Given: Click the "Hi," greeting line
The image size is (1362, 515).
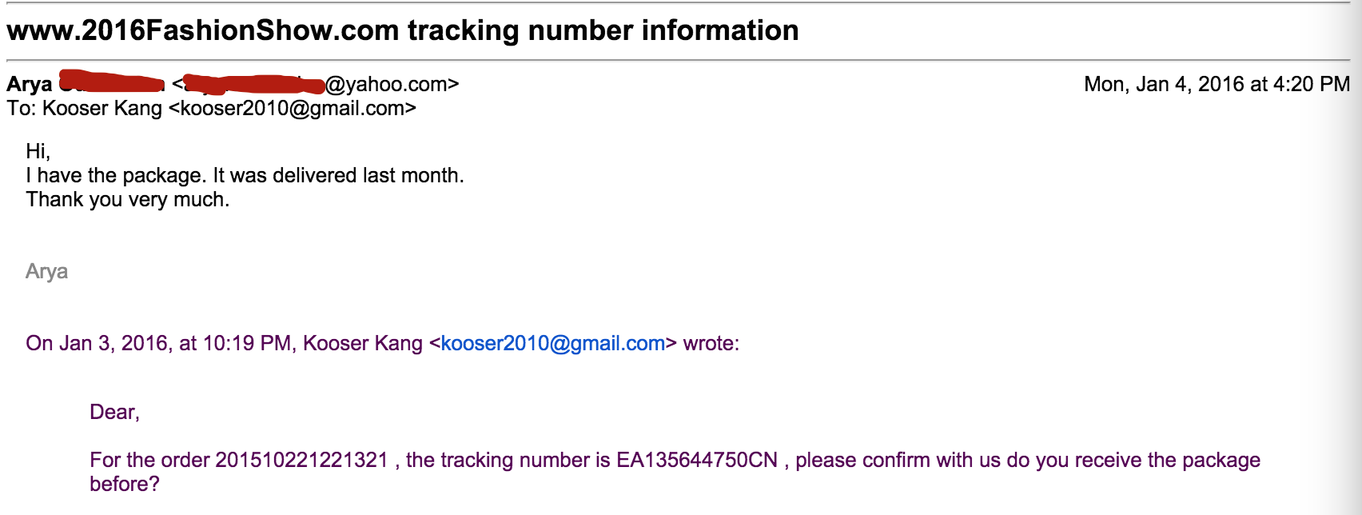Looking at the screenshot, I should [38, 151].
